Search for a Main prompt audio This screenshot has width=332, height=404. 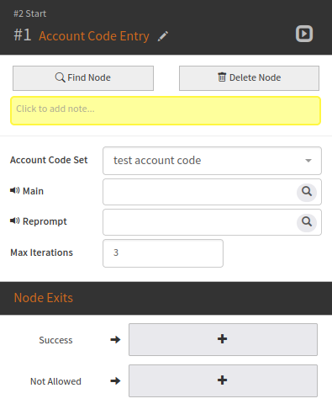click(x=307, y=192)
